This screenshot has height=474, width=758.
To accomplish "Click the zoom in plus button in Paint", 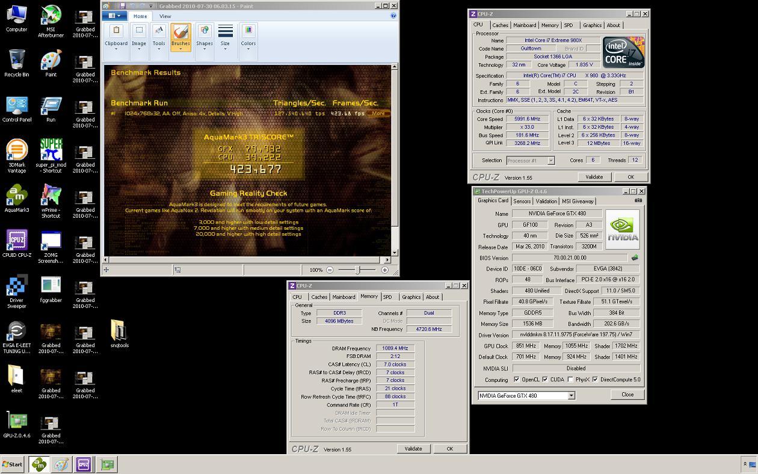I will [x=385, y=270].
